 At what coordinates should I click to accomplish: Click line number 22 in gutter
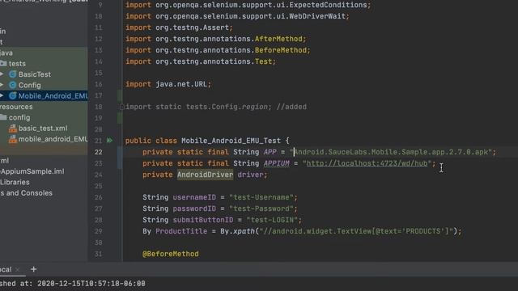point(98,152)
